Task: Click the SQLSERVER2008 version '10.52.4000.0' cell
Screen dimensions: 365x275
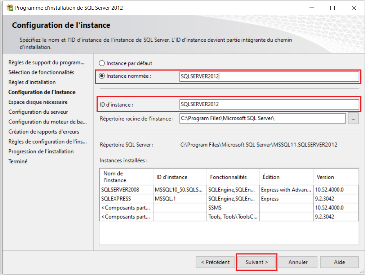Action: (336, 190)
